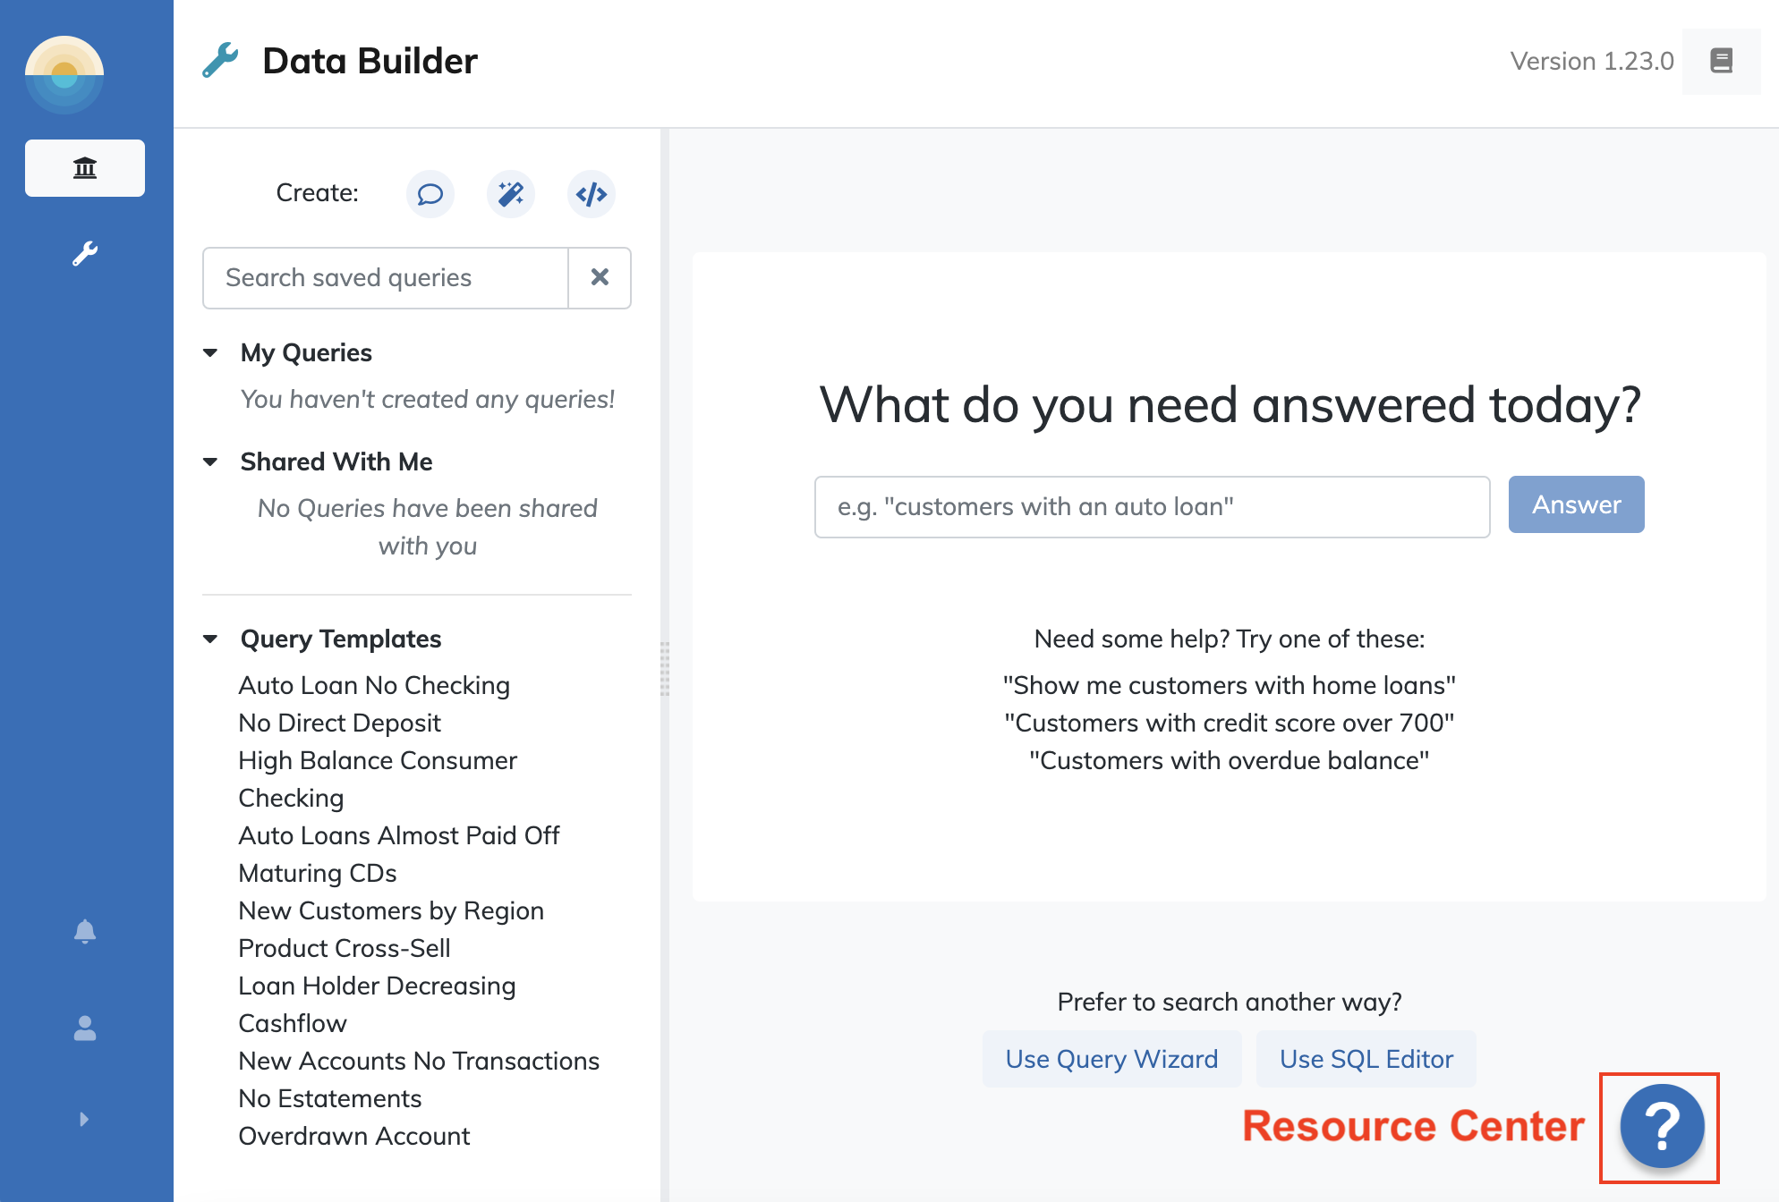Click Use Query Wizard button
This screenshot has width=1779, height=1202.
tap(1112, 1059)
